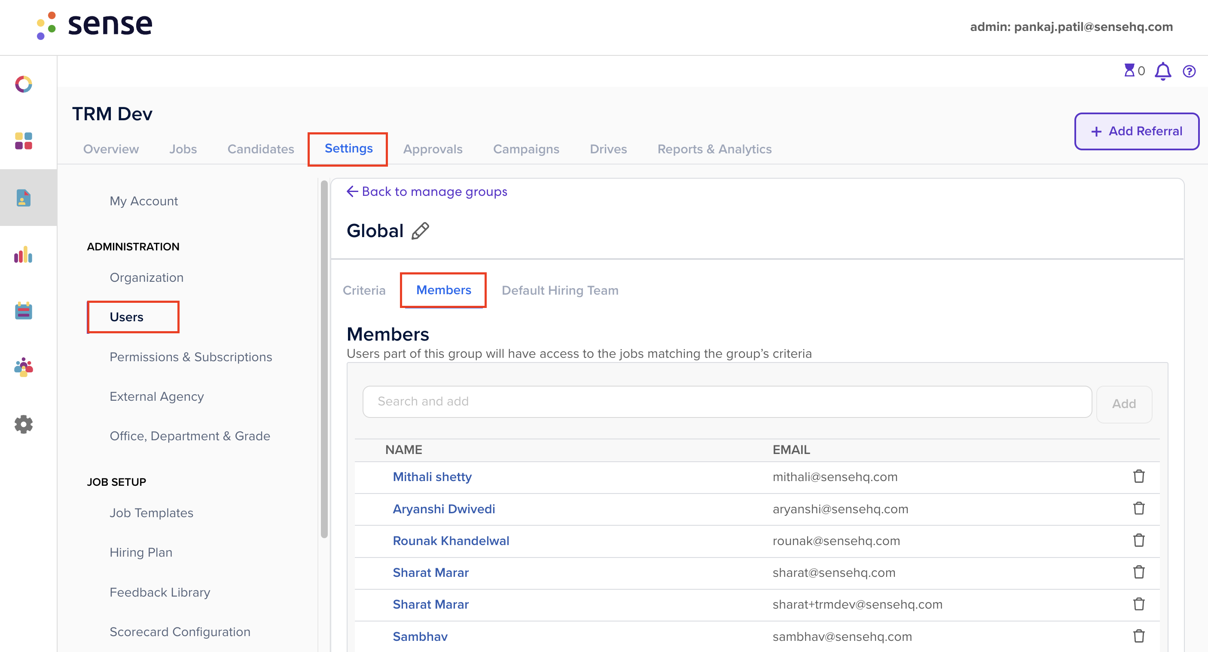Focus the Search and add field
1208x652 pixels.
pyautogui.click(x=727, y=402)
